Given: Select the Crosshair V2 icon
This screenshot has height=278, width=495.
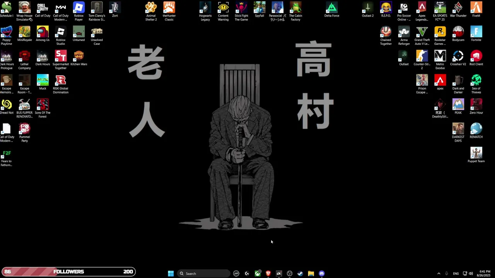Looking at the screenshot, I should tap(458, 58).
